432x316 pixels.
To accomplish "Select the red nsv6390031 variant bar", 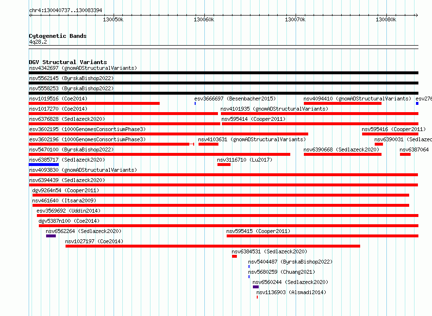I will (x=379, y=144).
